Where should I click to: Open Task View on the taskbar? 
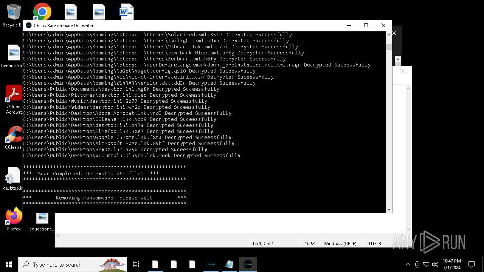[136, 264]
